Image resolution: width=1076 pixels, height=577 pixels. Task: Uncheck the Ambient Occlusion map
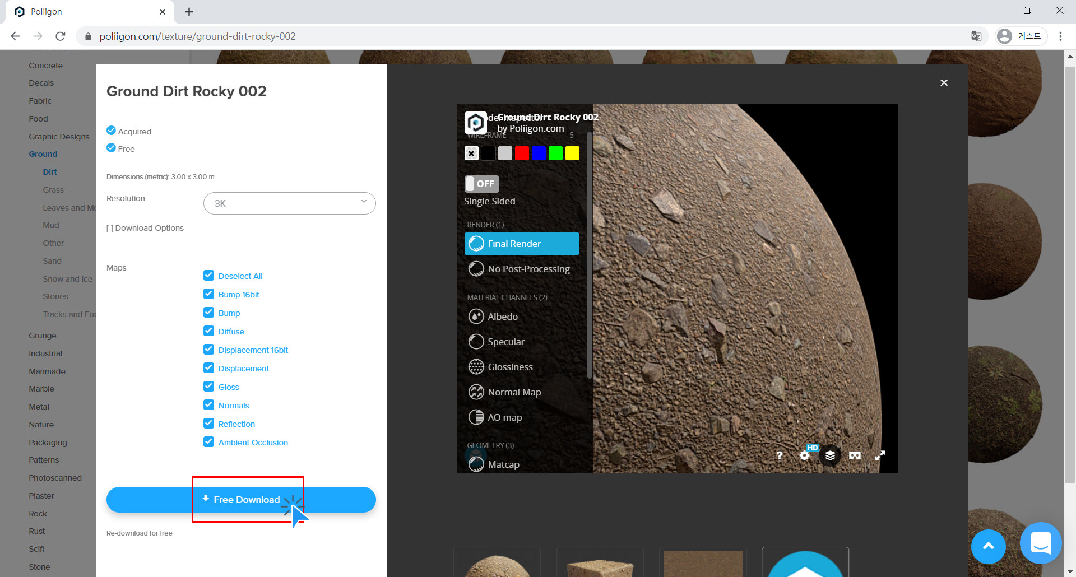(x=208, y=442)
